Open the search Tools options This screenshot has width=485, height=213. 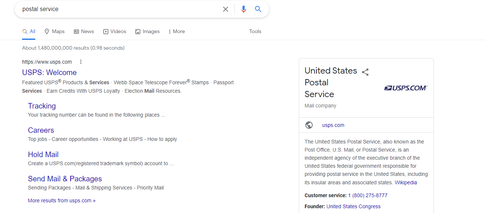pos(255,32)
